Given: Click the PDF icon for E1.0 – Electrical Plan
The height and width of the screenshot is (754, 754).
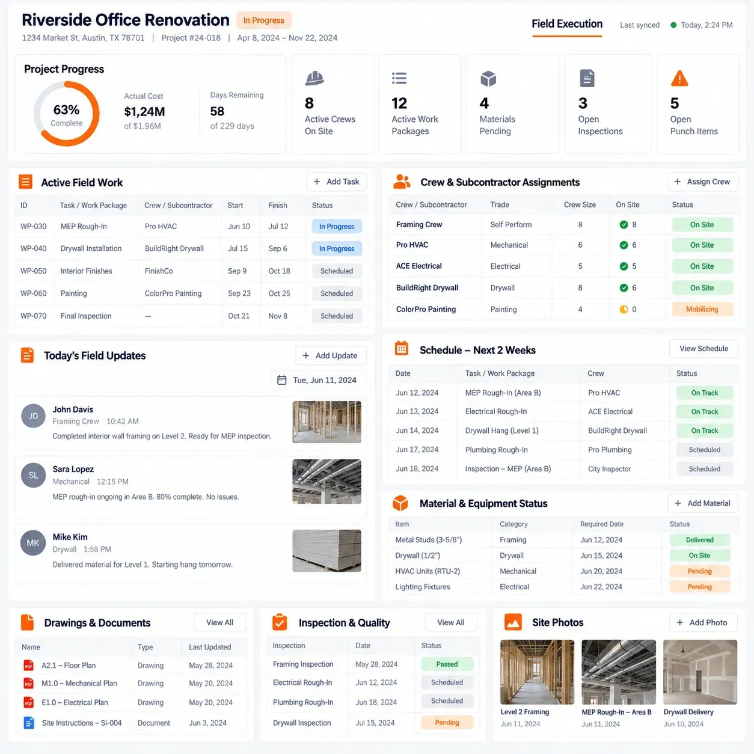Looking at the screenshot, I should [x=28, y=702].
